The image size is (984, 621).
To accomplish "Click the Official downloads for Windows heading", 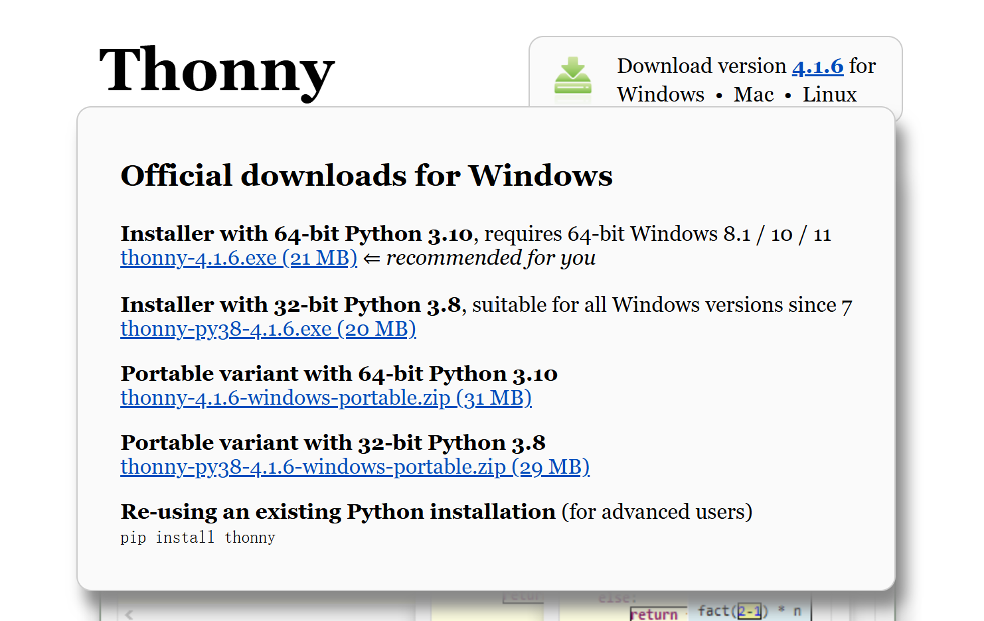I will (366, 175).
